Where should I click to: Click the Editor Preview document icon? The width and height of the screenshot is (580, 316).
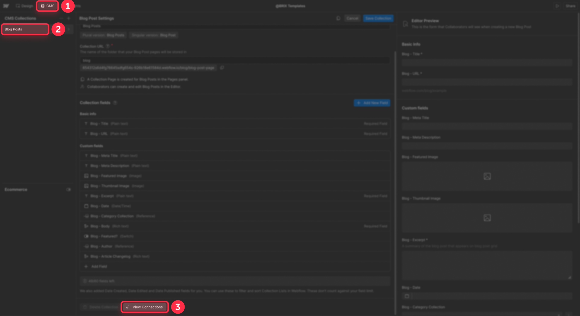(405, 24)
